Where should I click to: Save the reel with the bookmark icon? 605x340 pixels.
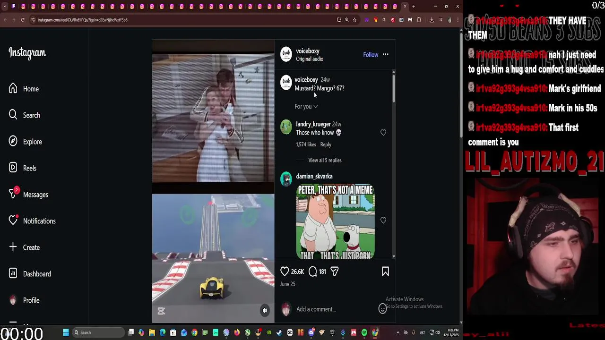click(385, 272)
